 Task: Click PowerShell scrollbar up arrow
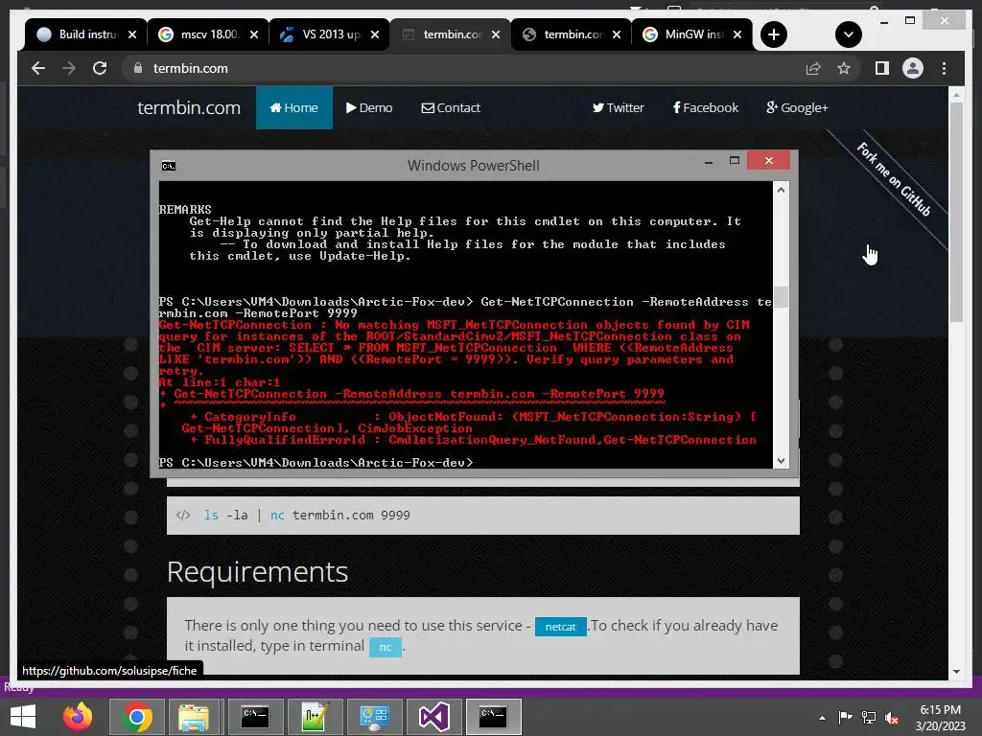pyautogui.click(x=781, y=190)
